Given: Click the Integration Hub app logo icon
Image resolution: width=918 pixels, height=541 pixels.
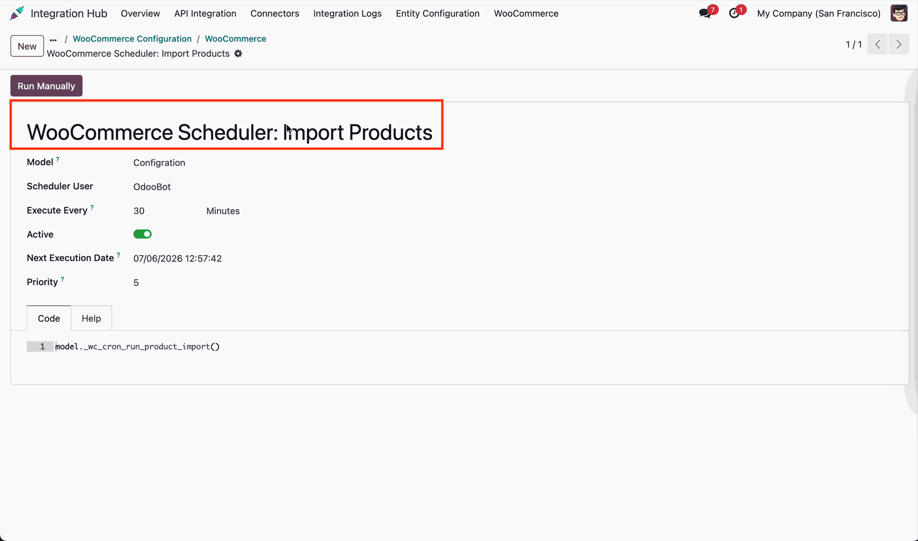Looking at the screenshot, I should 17,13.
